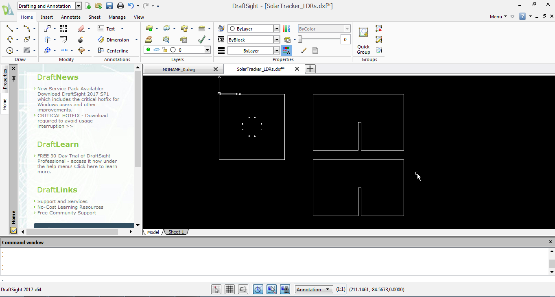Activate the Eraser delete tool
This screenshot has width=555, height=297.
coord(81,28)
